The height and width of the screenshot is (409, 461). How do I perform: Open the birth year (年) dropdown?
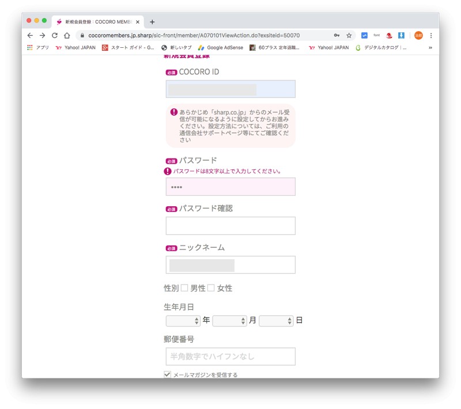[x=183, y=321]
